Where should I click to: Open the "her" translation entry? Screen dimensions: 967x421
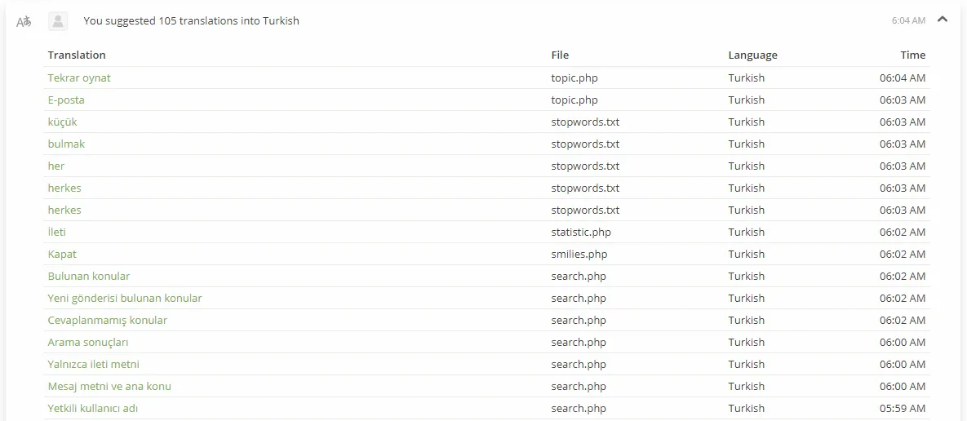point(56,166)
